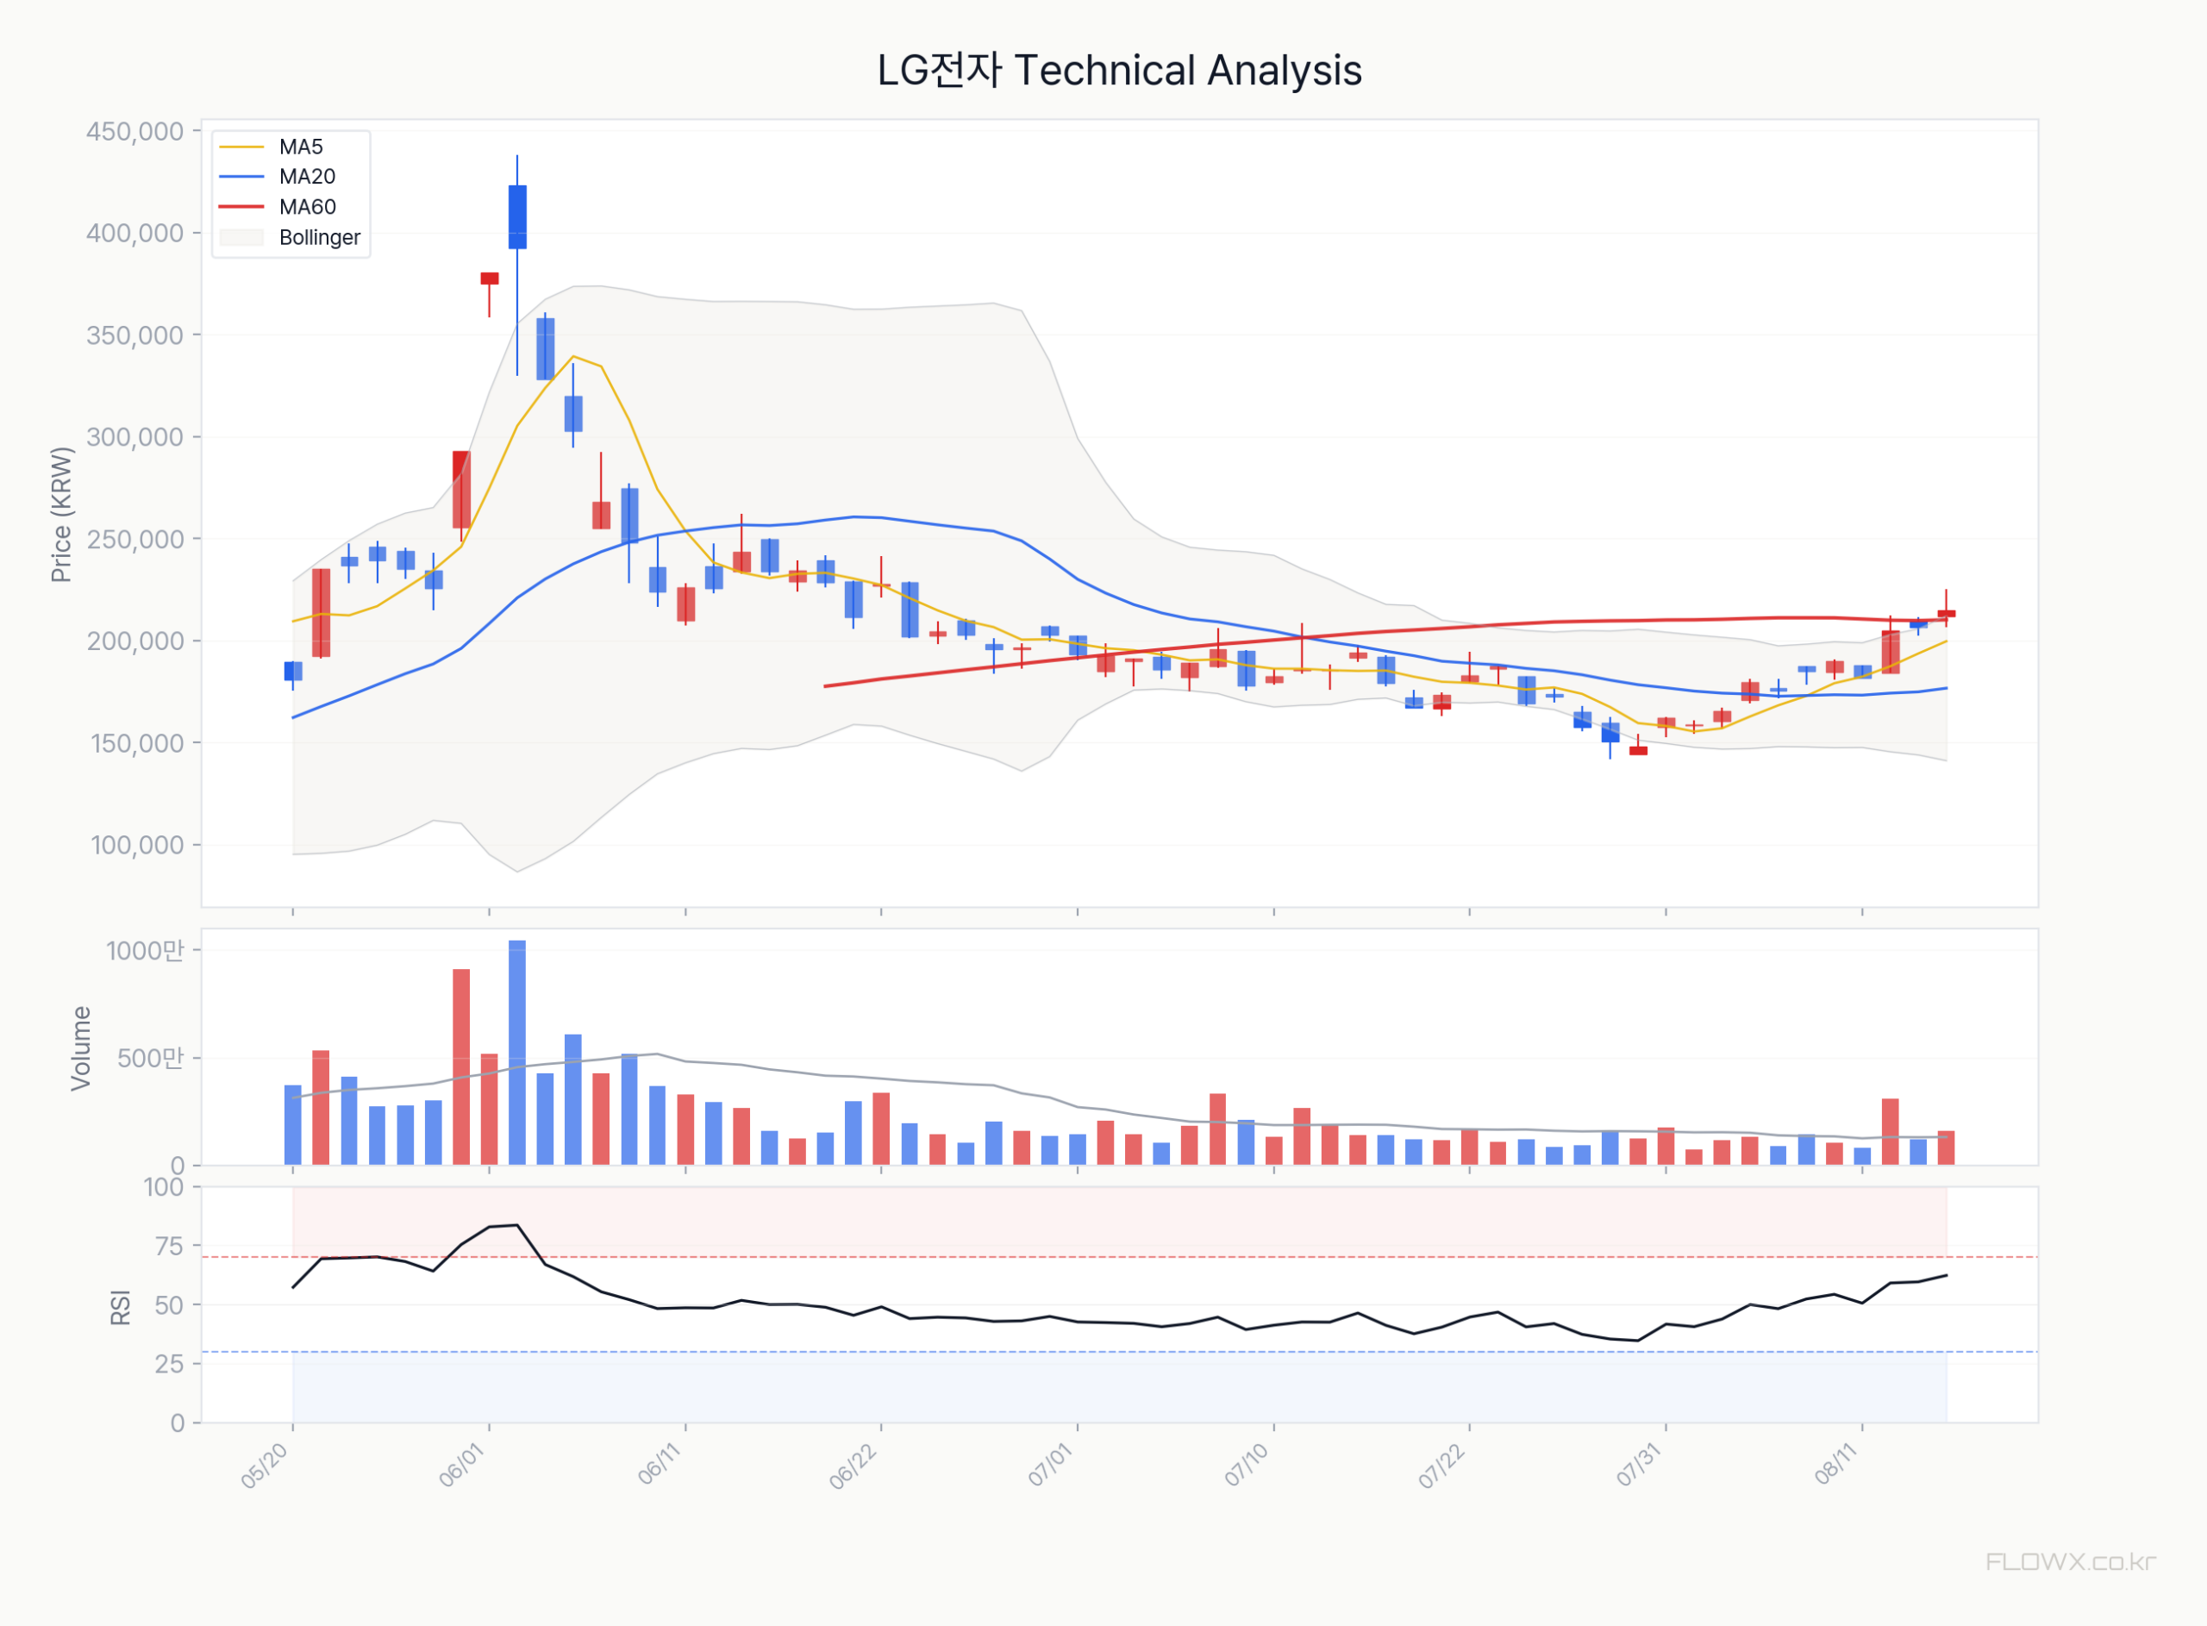Select the Bollinger legend label
The width and height of the screenshot is (2207, 1626).
click(x=320, y=237)
